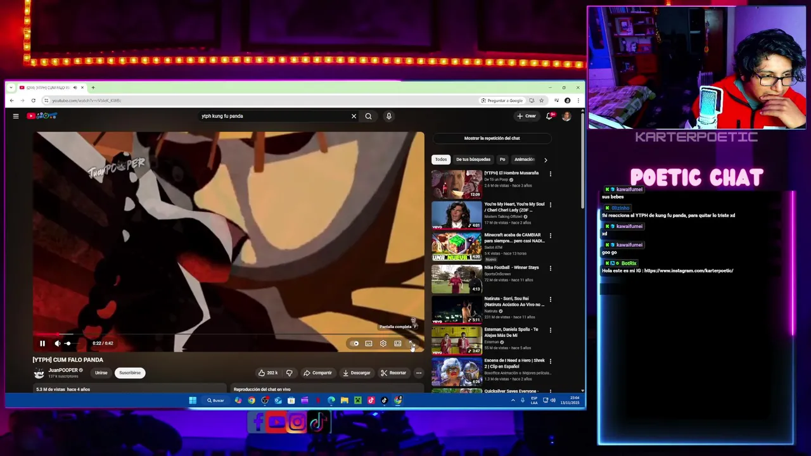Mute the video with speaker icon

coord(57,343)
